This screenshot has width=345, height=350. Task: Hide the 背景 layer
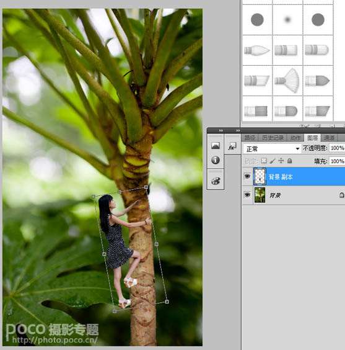point(247,195)
